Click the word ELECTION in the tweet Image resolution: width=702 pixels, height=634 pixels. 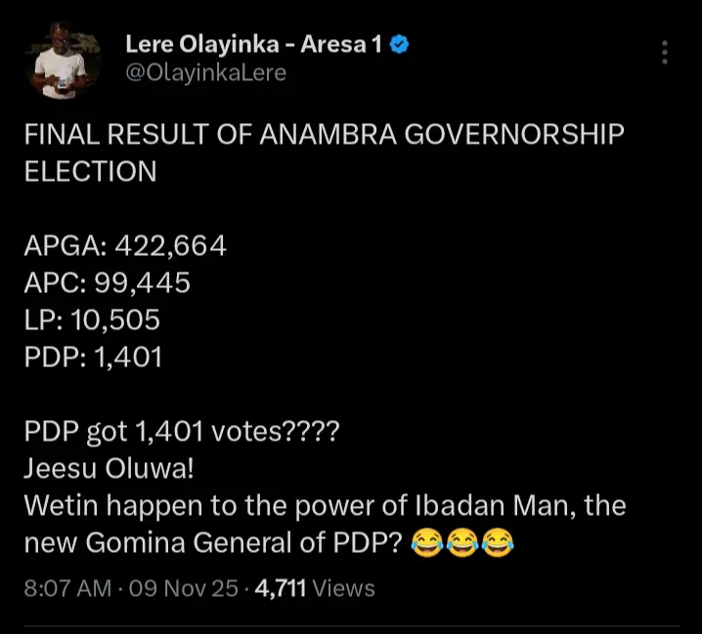pos(90,172)
